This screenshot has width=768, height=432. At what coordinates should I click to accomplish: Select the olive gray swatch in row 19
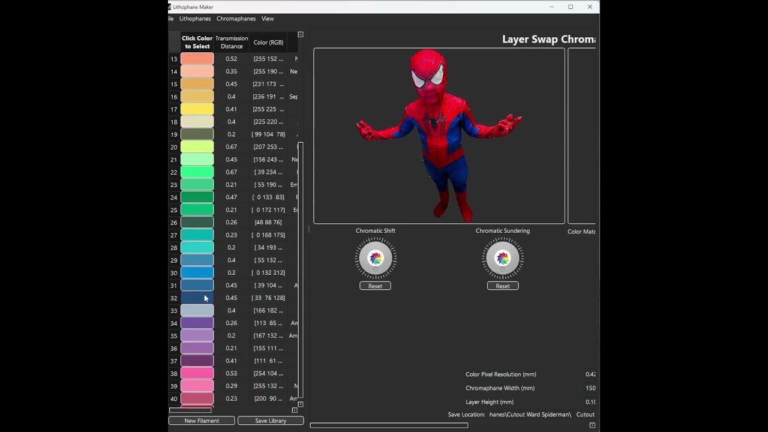[x=197, y=134]
